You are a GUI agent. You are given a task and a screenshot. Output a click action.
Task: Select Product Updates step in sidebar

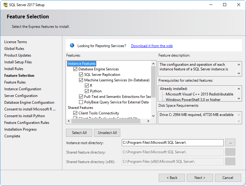pos(18,55)
